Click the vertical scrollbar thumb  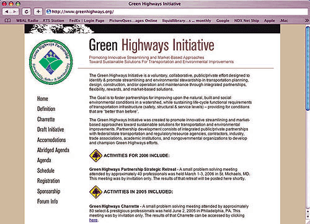coord(308,68)
